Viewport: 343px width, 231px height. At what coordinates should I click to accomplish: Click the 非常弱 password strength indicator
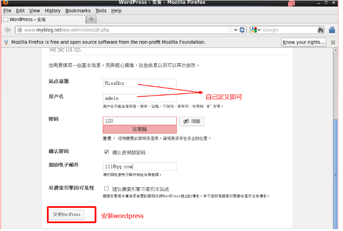click(x=140, y=129)
